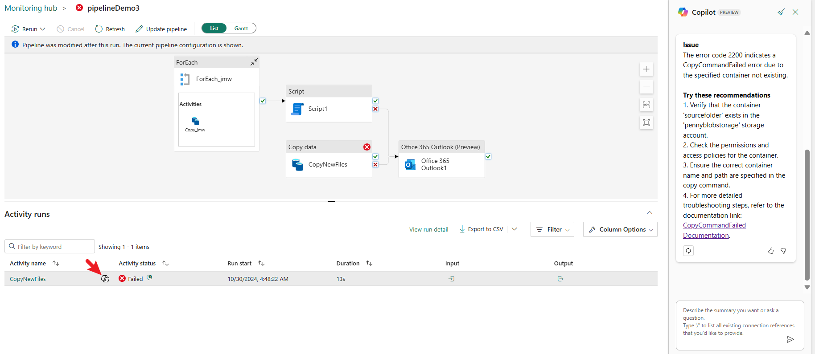815x354 pixels.
Task: Click Script1 success output connector
Action: pyautogui.click(x=375, y=101)
